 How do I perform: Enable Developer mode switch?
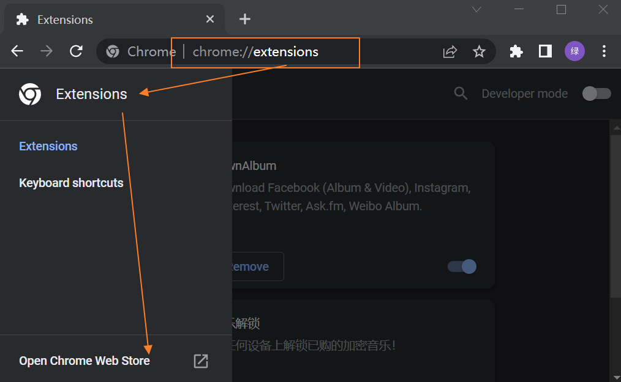click(597, 94)
